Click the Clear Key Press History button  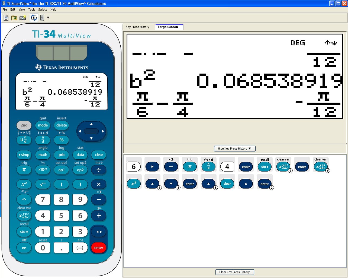click(234, 272)
